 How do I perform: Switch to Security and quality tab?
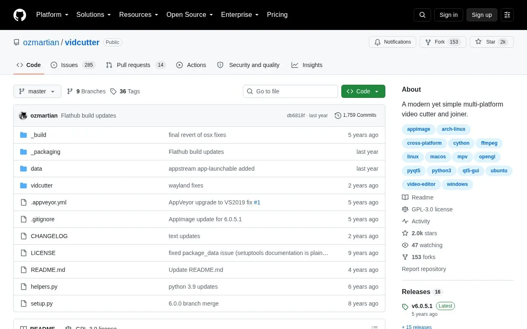click(248, 65)
